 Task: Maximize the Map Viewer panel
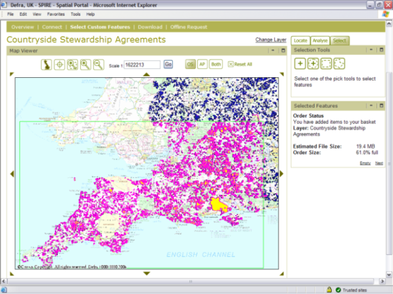pyautogui.click(x=283, y=51)
